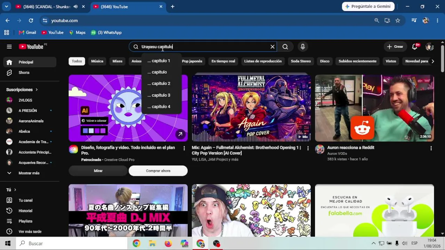Clear the search box text
445x250 pixels.
(273, 47)
